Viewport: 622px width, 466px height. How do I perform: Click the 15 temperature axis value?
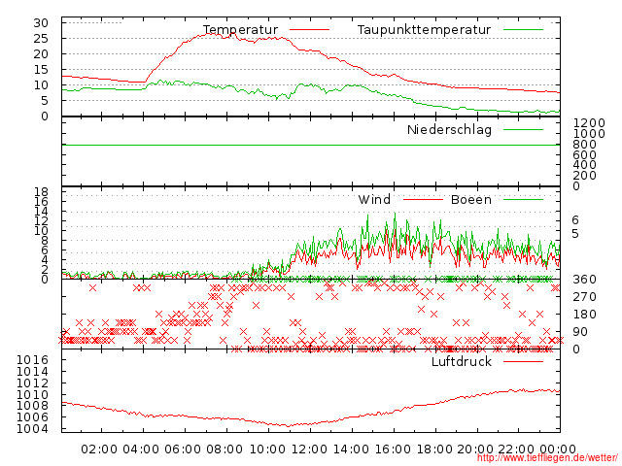(x=41, y=69)
